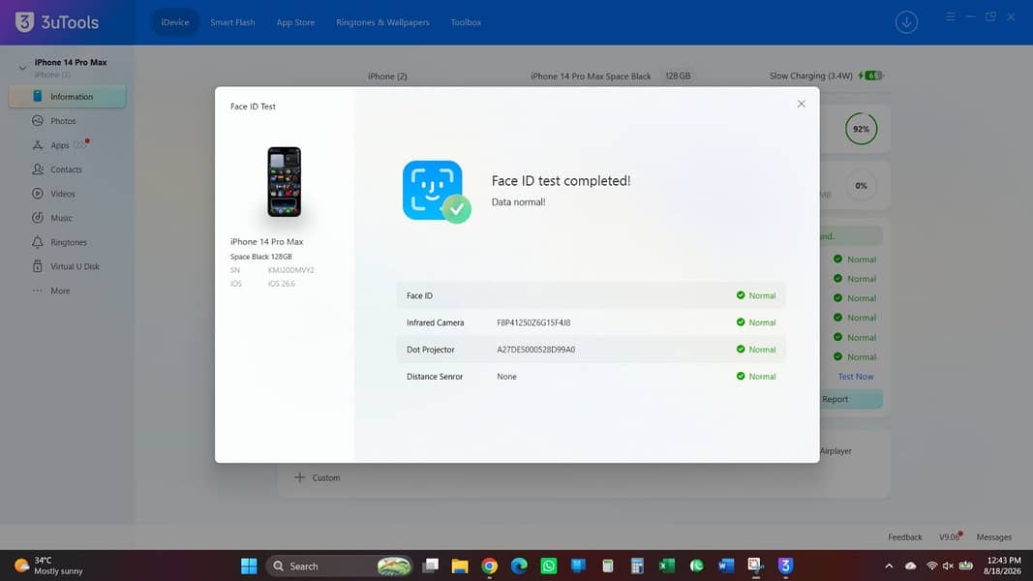Click the taskbar Search box

pyautogui.click(x=339, y=566)
